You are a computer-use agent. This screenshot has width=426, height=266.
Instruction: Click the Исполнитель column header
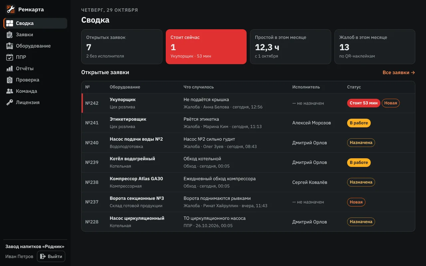306,87
